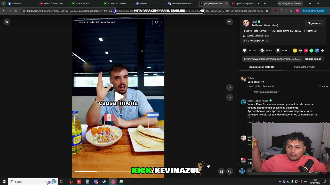The width and height of the screenshot is (330, 185).
Task: Open taskbar clock showing 13:39
Action: (x=315, y=182)
